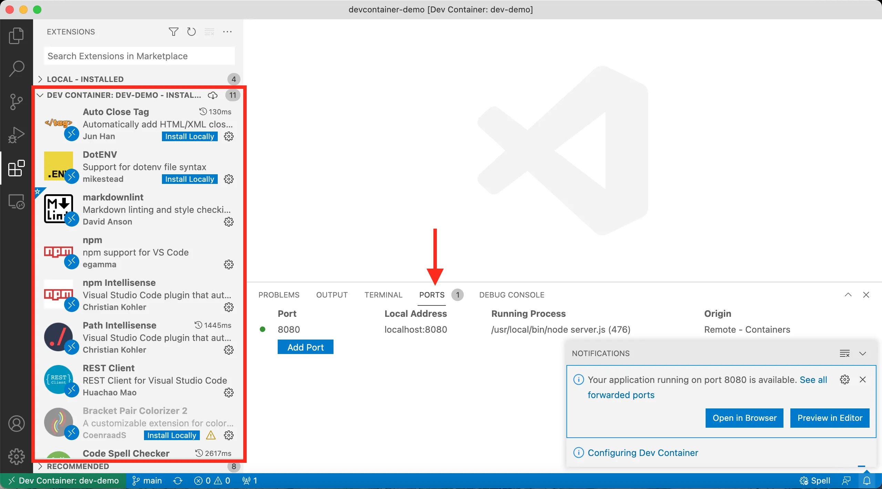This screenshot has width=882, height=489.
Task: Open the Run and Debug view
Action: [16, 135]
